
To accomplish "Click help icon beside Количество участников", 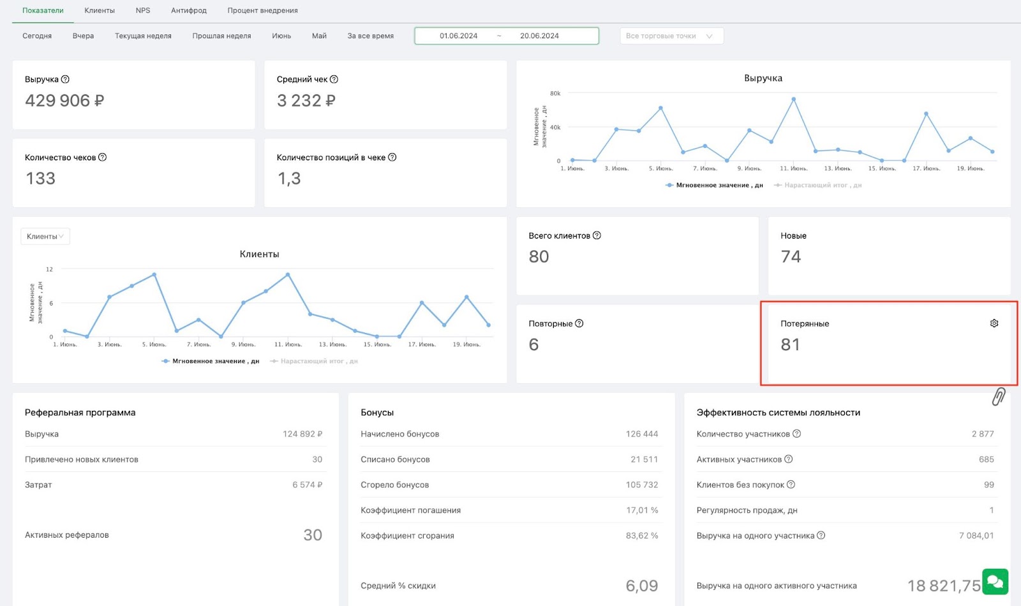I will pos(796,434).
